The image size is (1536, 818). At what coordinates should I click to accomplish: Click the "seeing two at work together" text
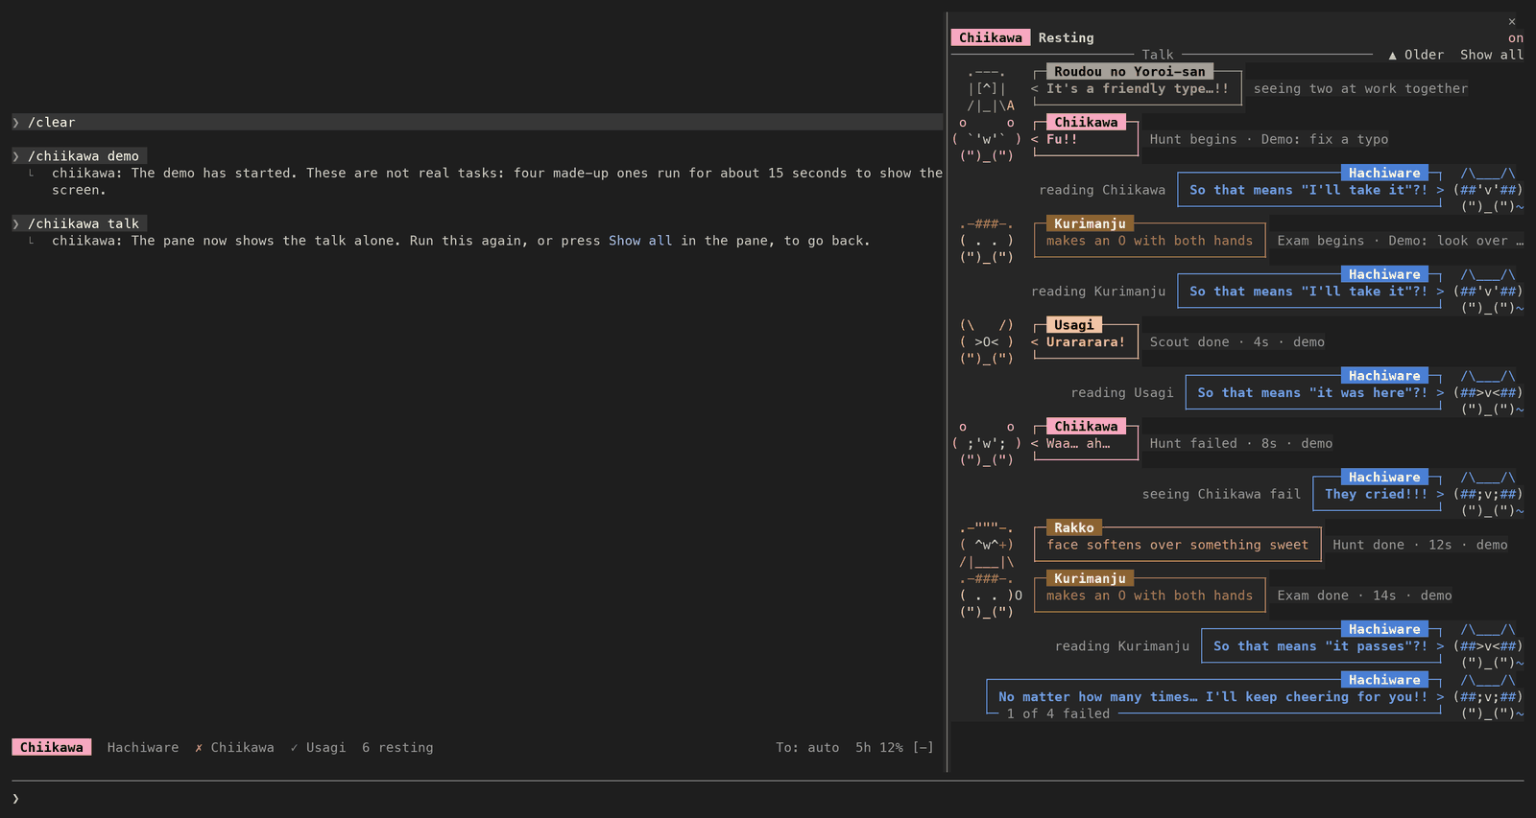1360,89
